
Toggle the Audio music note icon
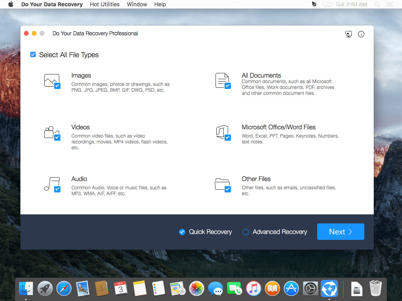tap(52, 185)
